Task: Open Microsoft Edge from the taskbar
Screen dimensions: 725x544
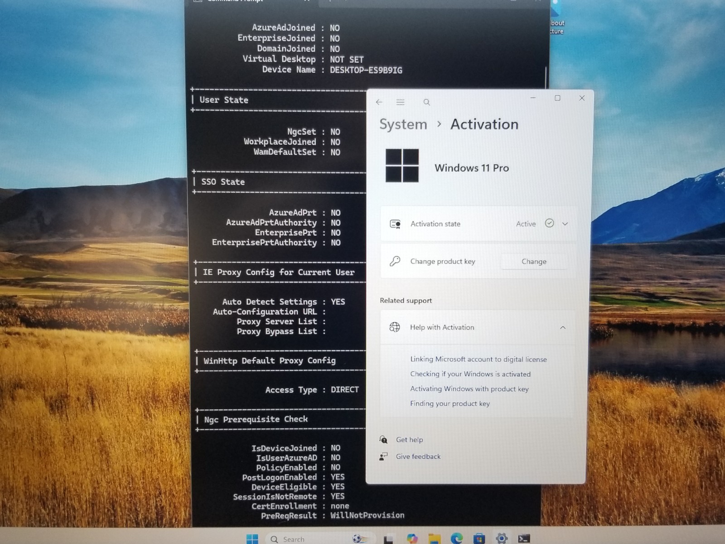Action: click(x=457, y=538)
